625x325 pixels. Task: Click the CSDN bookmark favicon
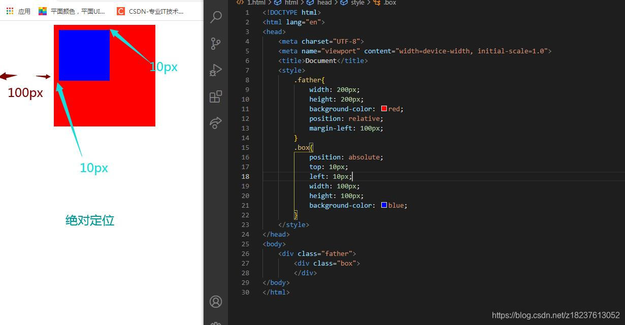(x=120, y=11)
